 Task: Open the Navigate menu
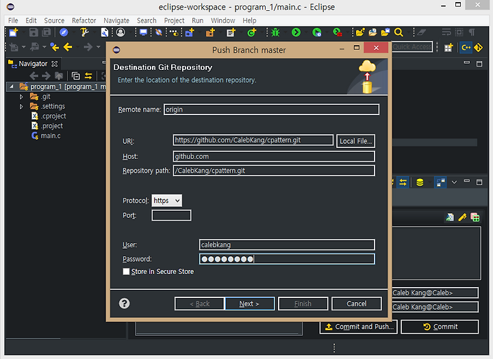click(x=116, y=21)
